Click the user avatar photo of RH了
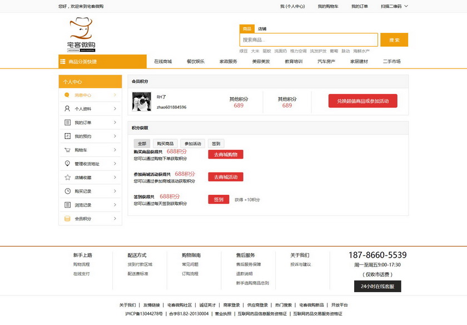The height and width of the screenshot is (325, 467). 141,101
